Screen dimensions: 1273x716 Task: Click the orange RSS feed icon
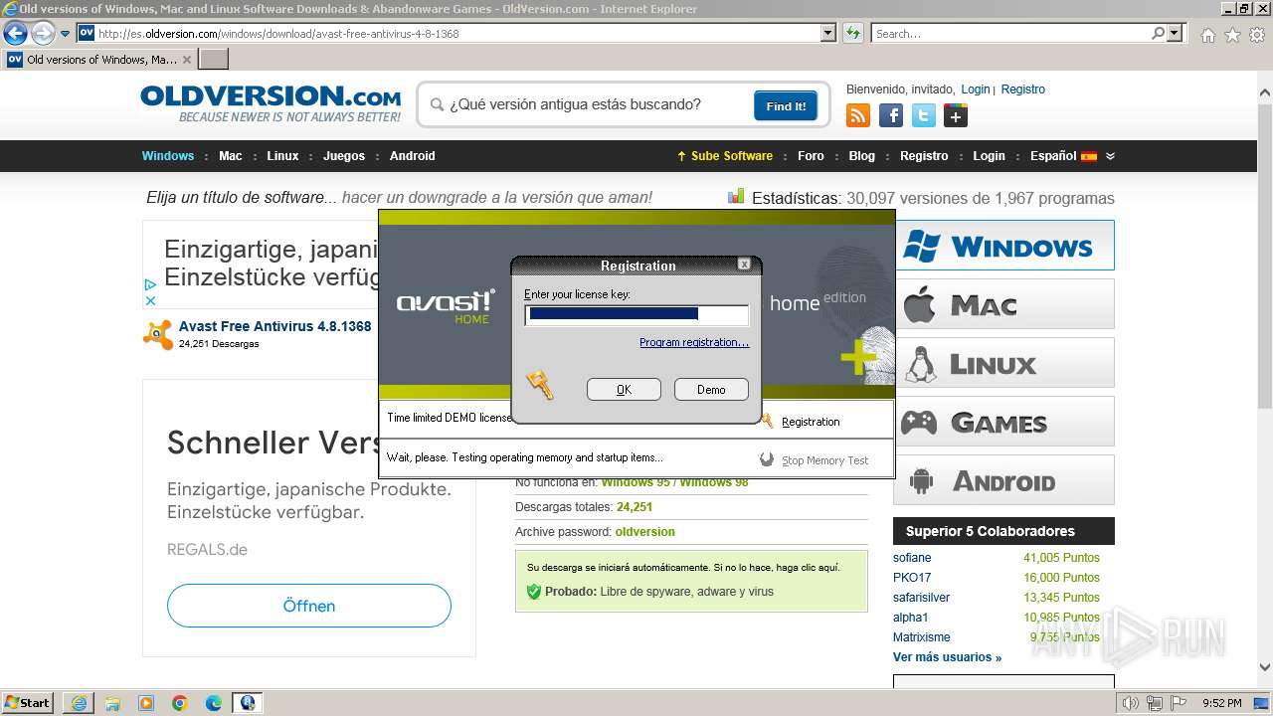pos(858,116)
